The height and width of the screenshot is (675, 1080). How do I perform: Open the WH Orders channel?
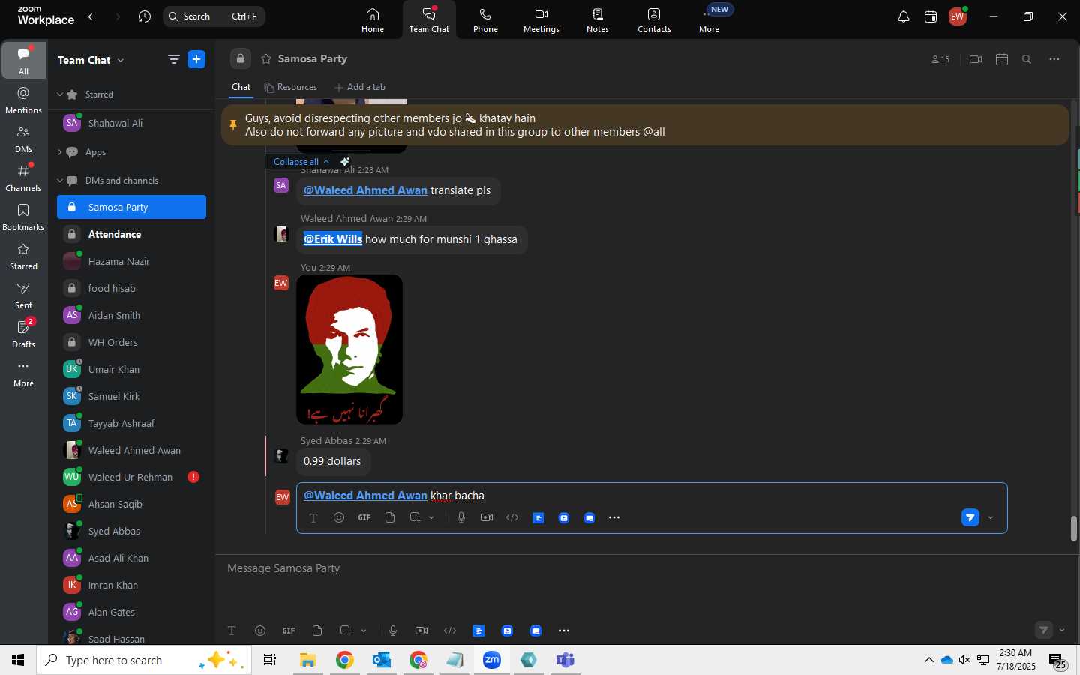(131, 343)
